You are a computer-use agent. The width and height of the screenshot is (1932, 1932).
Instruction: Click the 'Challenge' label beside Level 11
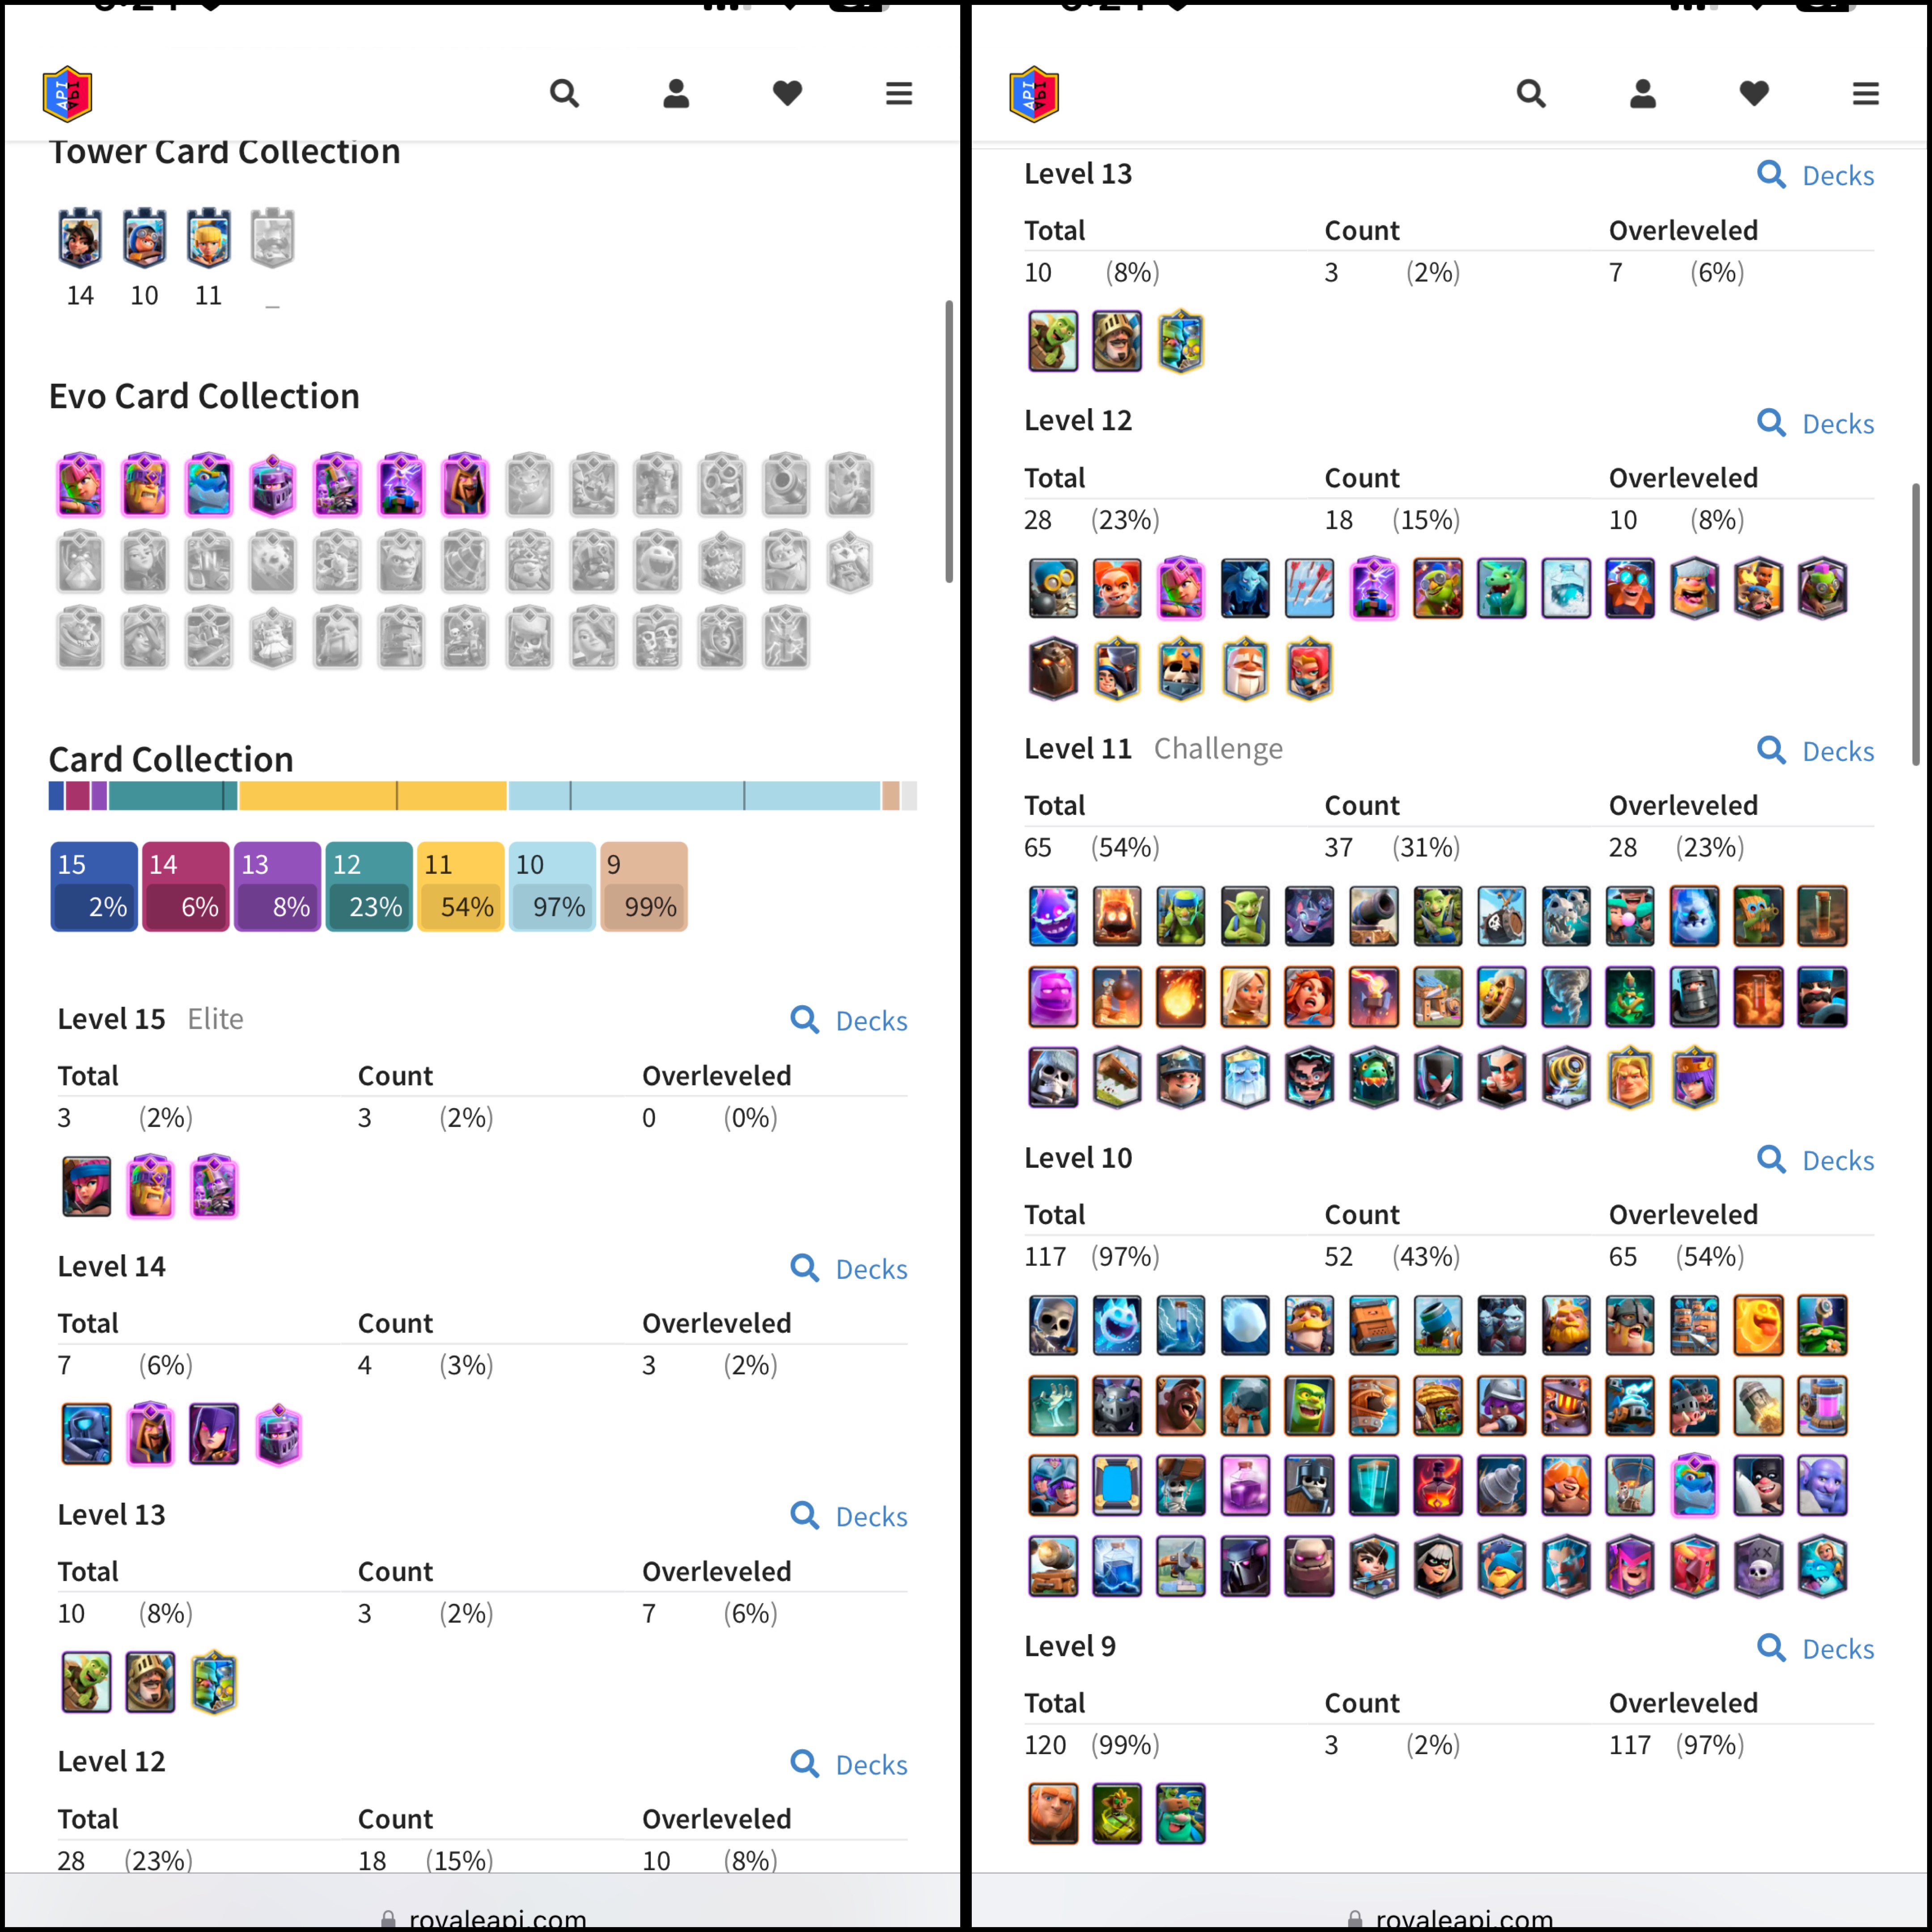(x=1218, y=749)
